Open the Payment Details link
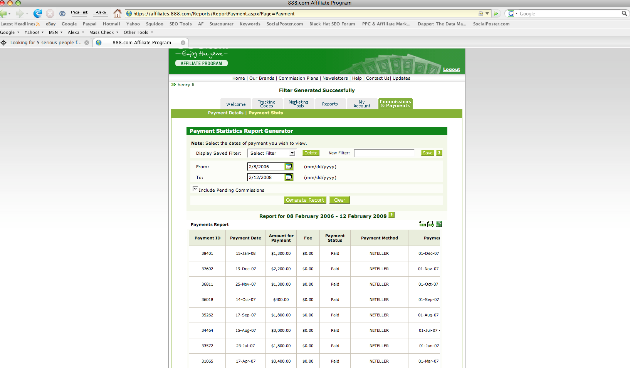Viewport: 630px width, 368px height. click(225, 113)
